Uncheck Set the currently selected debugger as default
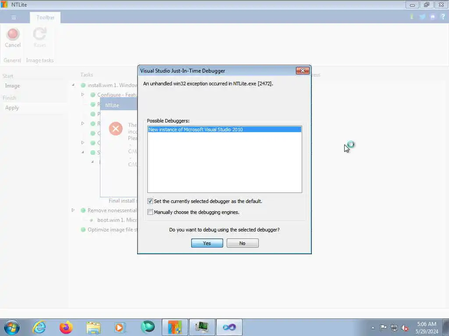 click(150, 201)
